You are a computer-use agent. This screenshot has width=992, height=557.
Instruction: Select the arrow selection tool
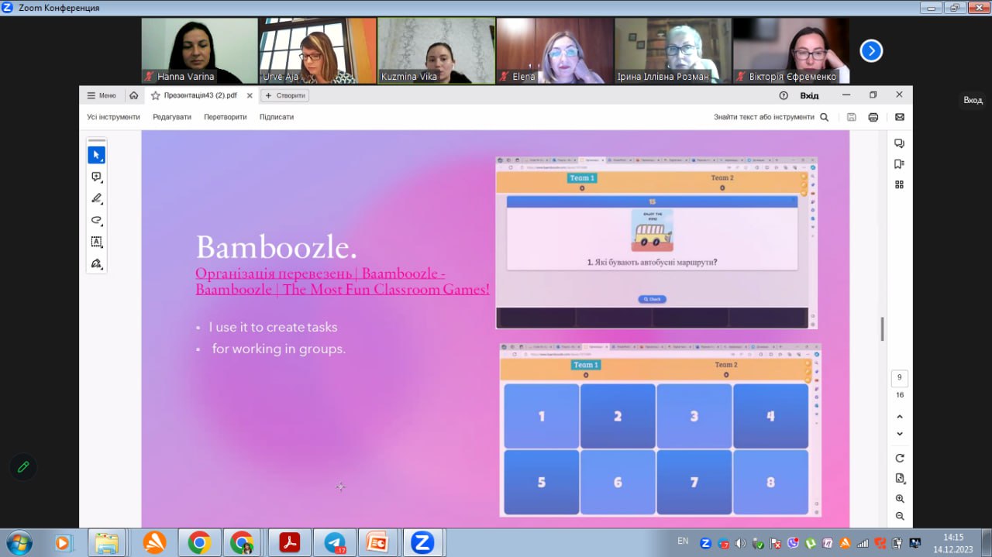pos(96,155)
